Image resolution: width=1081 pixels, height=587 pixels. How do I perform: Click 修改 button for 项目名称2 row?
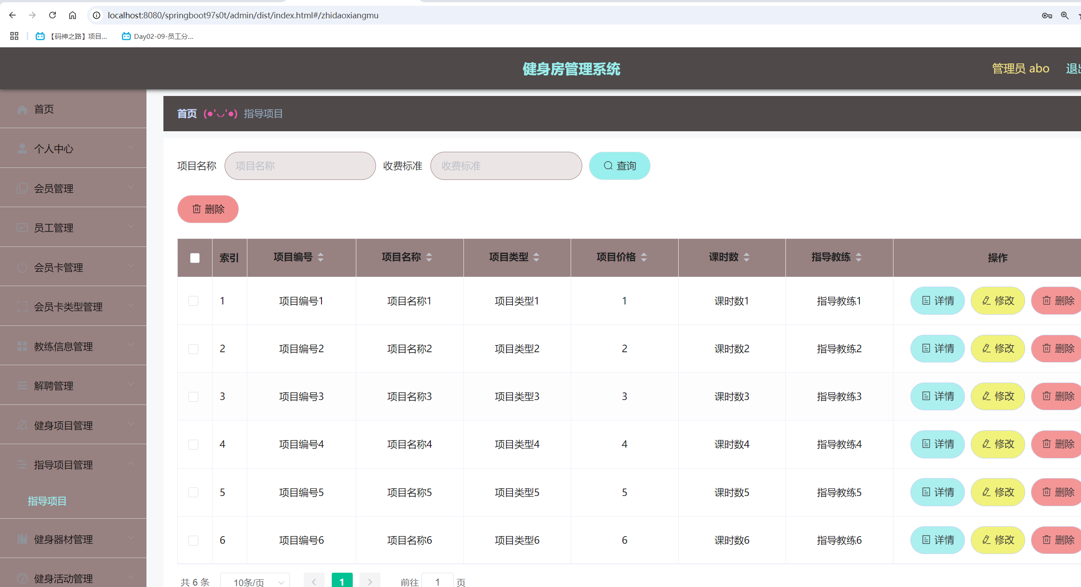(998, 348)
